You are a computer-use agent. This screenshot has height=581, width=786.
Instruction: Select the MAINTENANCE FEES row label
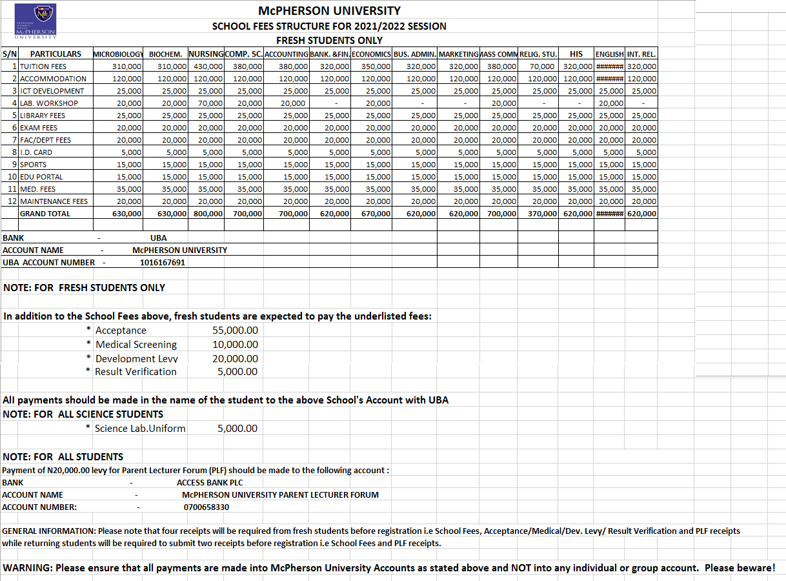54,201
